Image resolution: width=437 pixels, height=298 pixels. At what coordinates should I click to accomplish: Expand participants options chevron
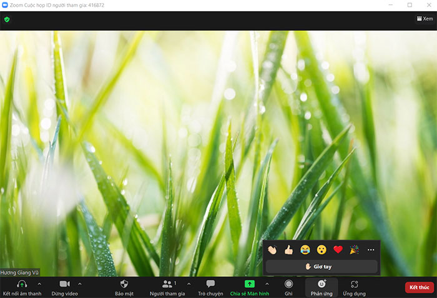point(189,284)
